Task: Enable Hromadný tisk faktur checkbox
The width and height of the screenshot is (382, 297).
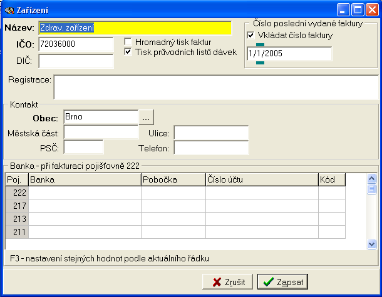Action: point(128,42)
